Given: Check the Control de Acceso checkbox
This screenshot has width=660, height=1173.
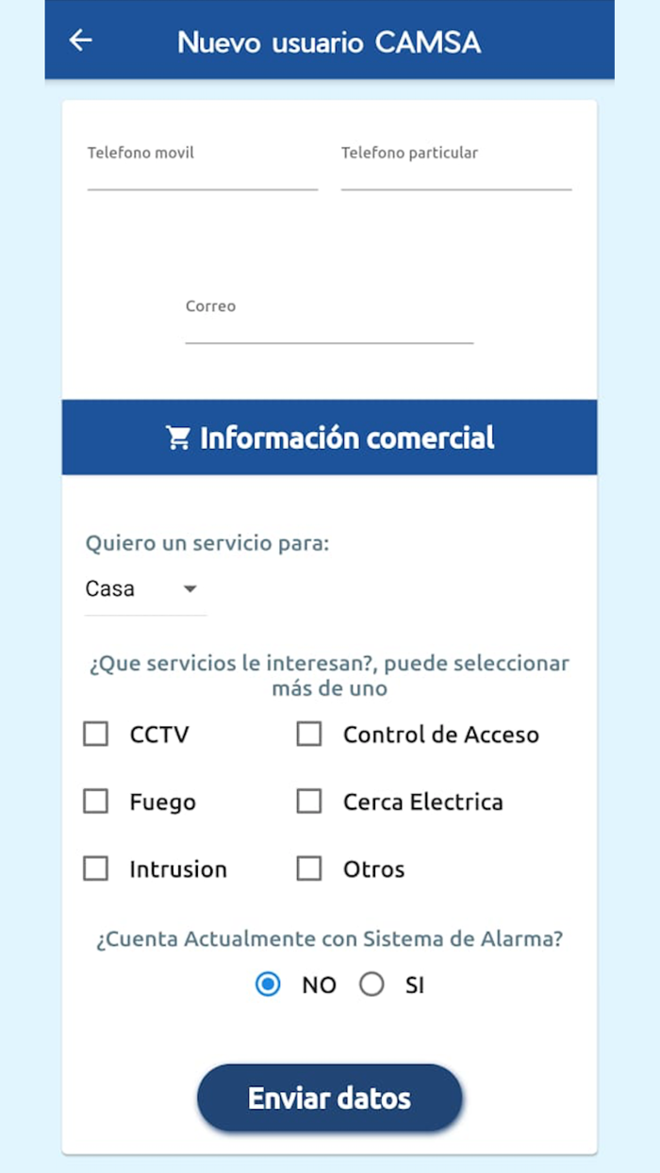Looking at the screenshot, I should [x=309, y=734].
